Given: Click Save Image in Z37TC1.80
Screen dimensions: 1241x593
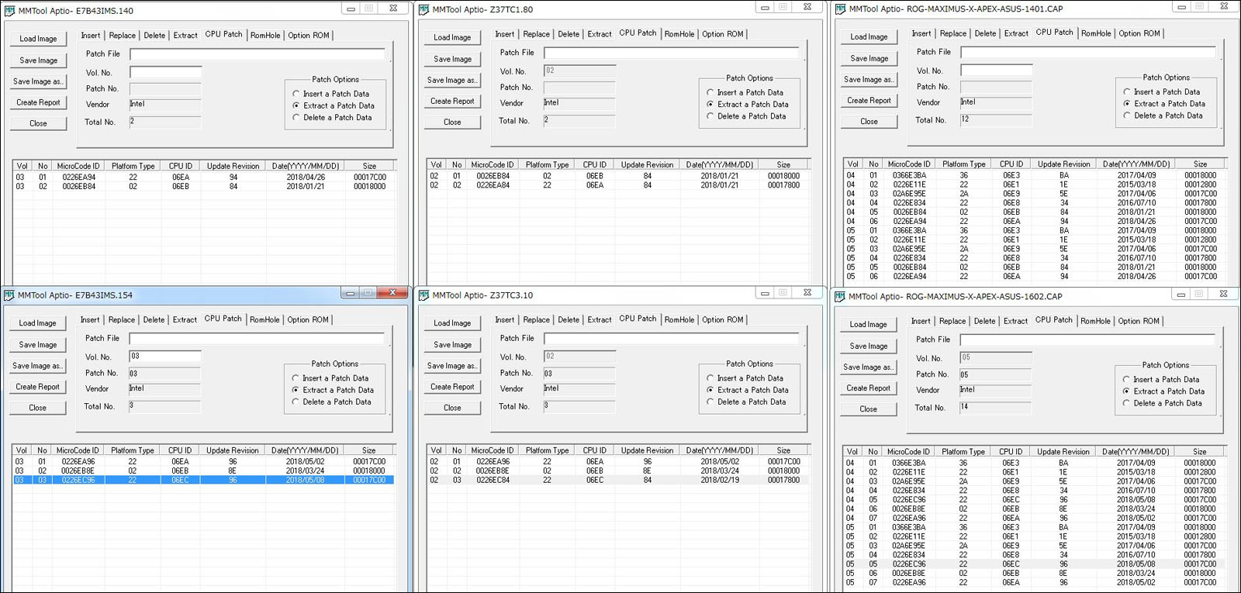Looking at the screenshot, I should click(x=452, y=59).
